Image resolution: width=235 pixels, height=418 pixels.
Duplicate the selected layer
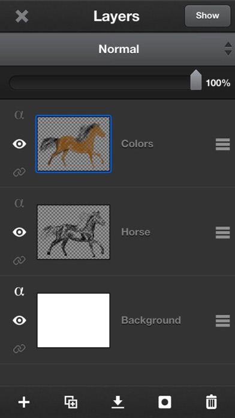(71, 402)
